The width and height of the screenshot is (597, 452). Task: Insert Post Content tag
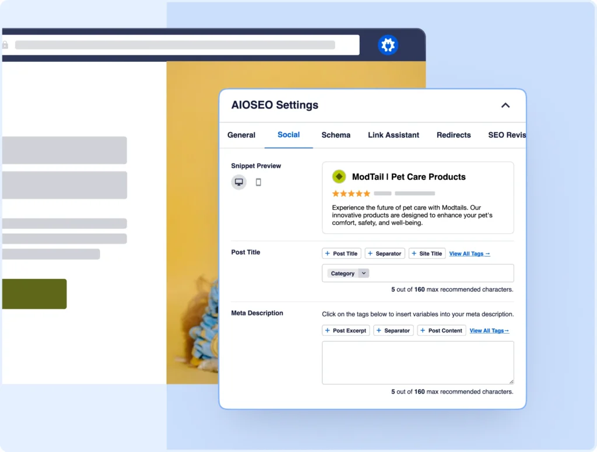pyautogui.click(x=441, y=331)
